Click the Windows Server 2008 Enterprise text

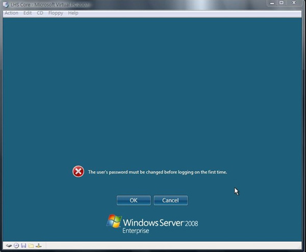click(160, 225)
